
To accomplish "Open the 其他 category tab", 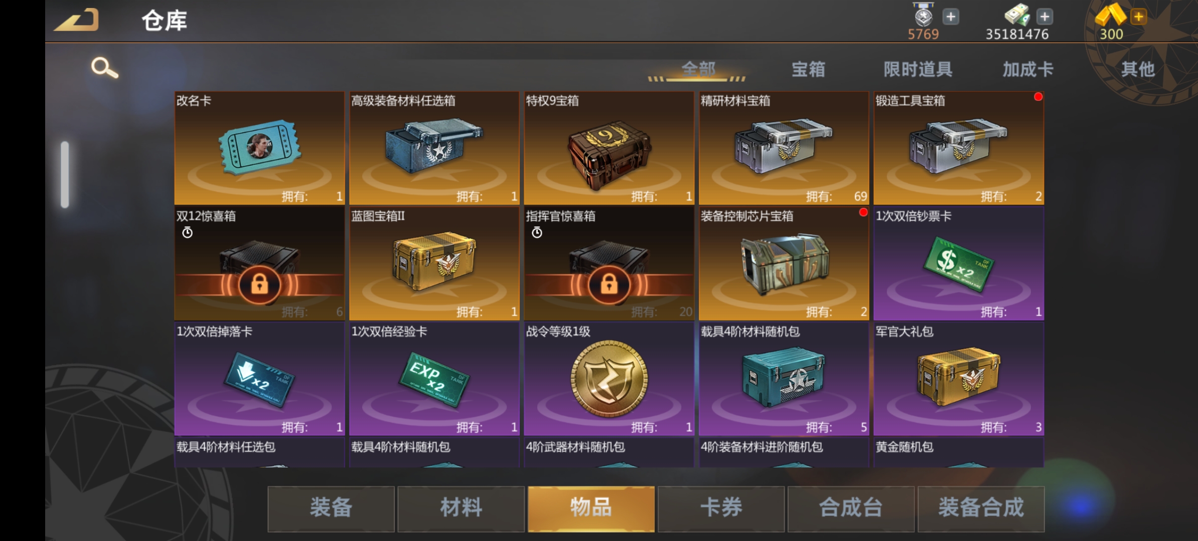I will (1138, 69).
